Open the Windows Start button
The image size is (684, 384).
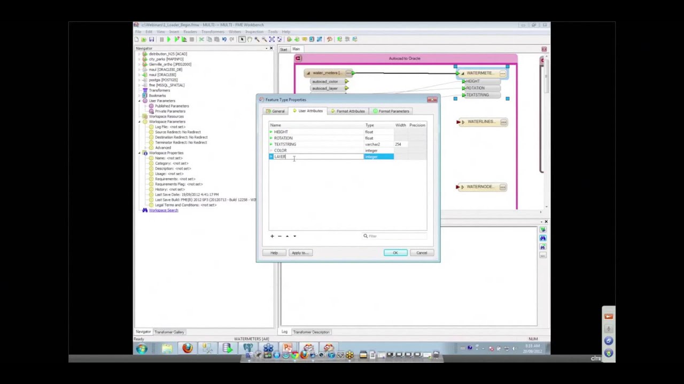[x=141, y=349]
